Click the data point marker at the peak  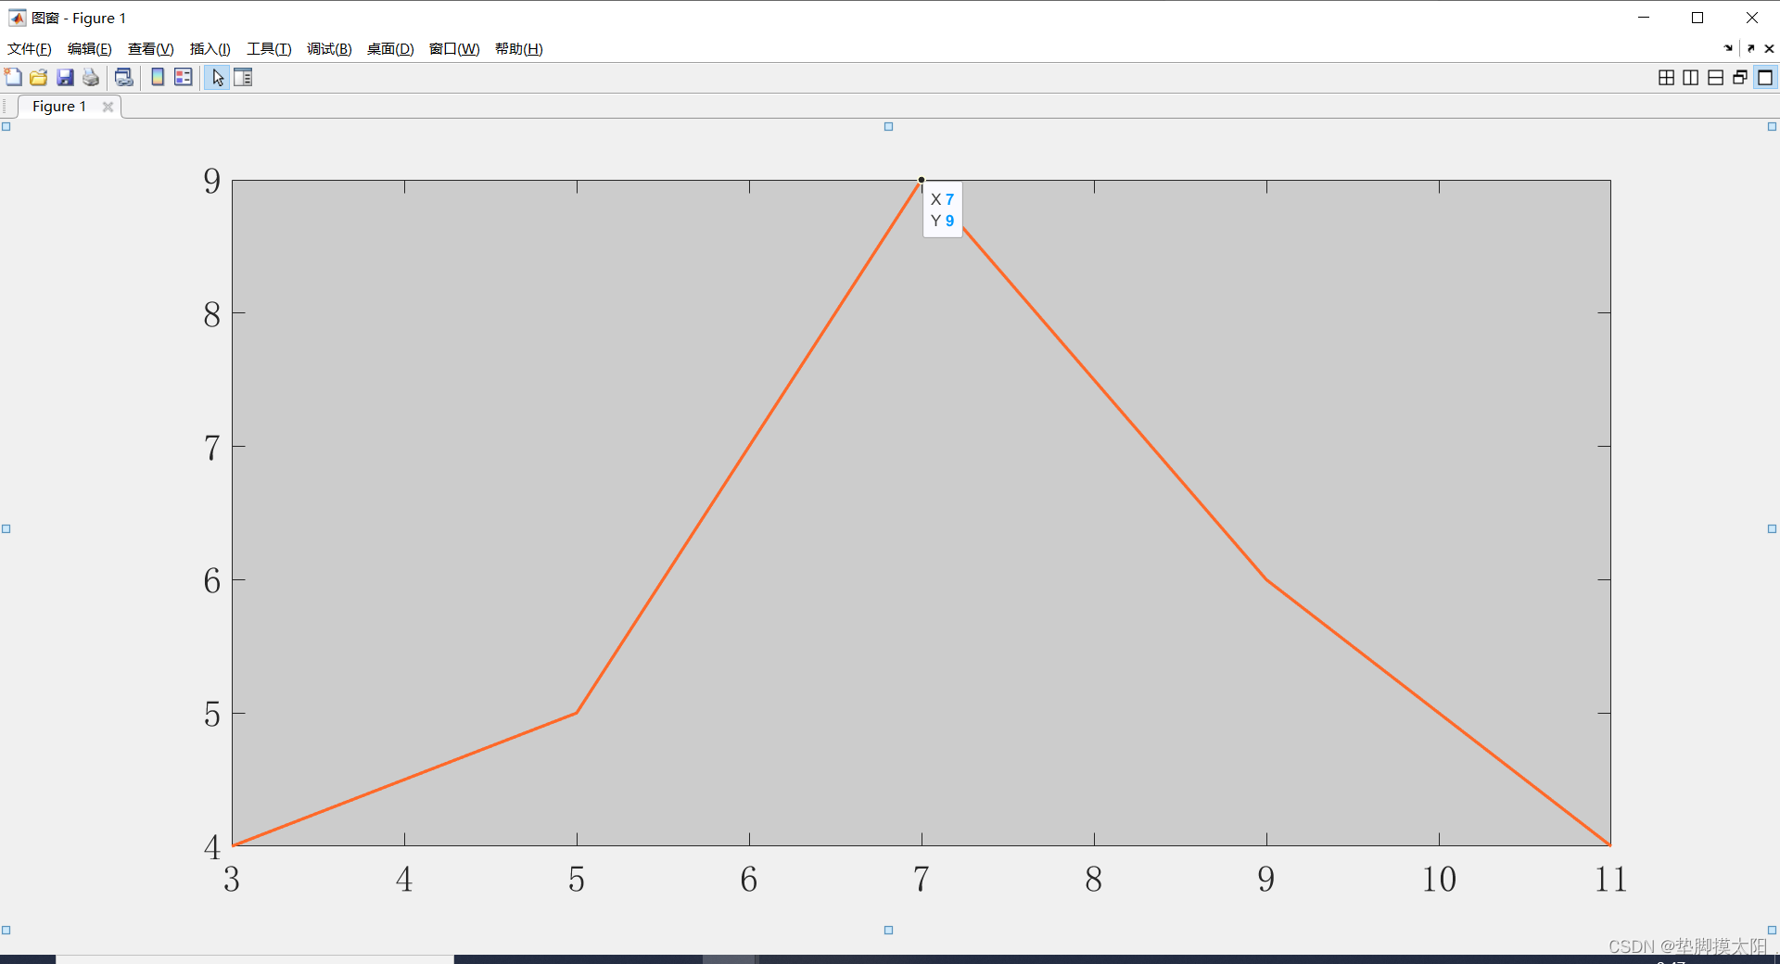pos(922,180)
